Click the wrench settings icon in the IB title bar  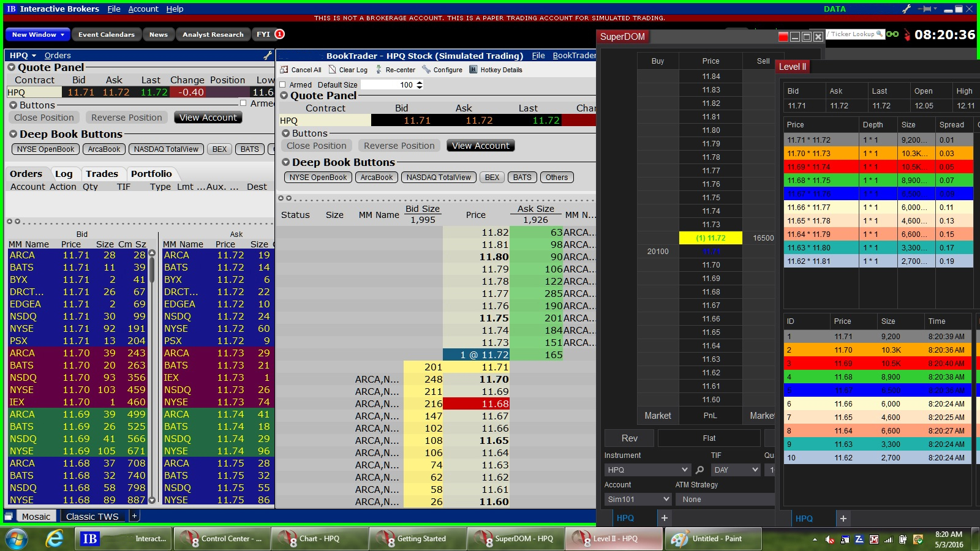point(907,9)
